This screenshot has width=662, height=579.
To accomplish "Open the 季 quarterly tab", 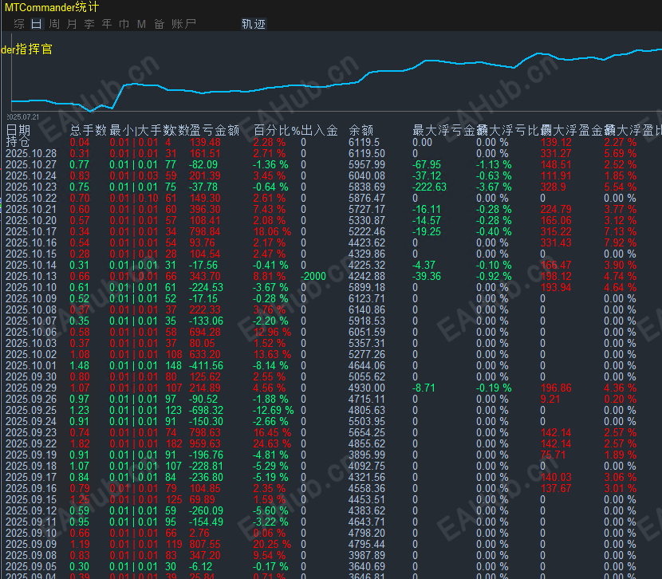I will tap(89, 24).
